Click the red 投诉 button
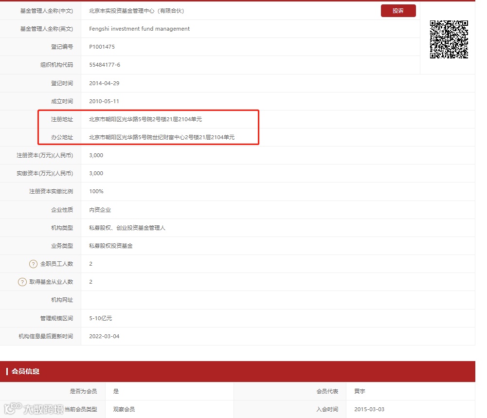The image size is (487, 418). [398, 11]
